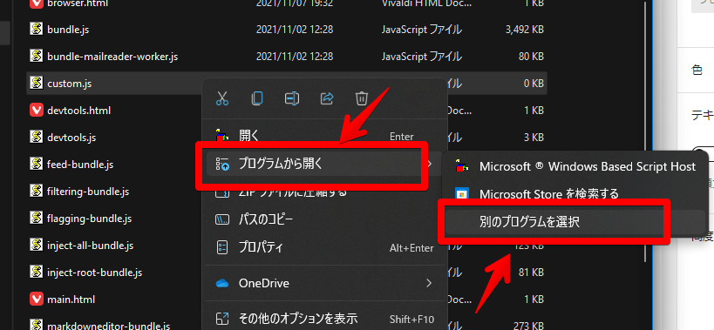Image resolution: width=714 pixels, height=330 pixels.
Task: Select file name bundle-mailreader-worker.js
Action: click(112, 57)
